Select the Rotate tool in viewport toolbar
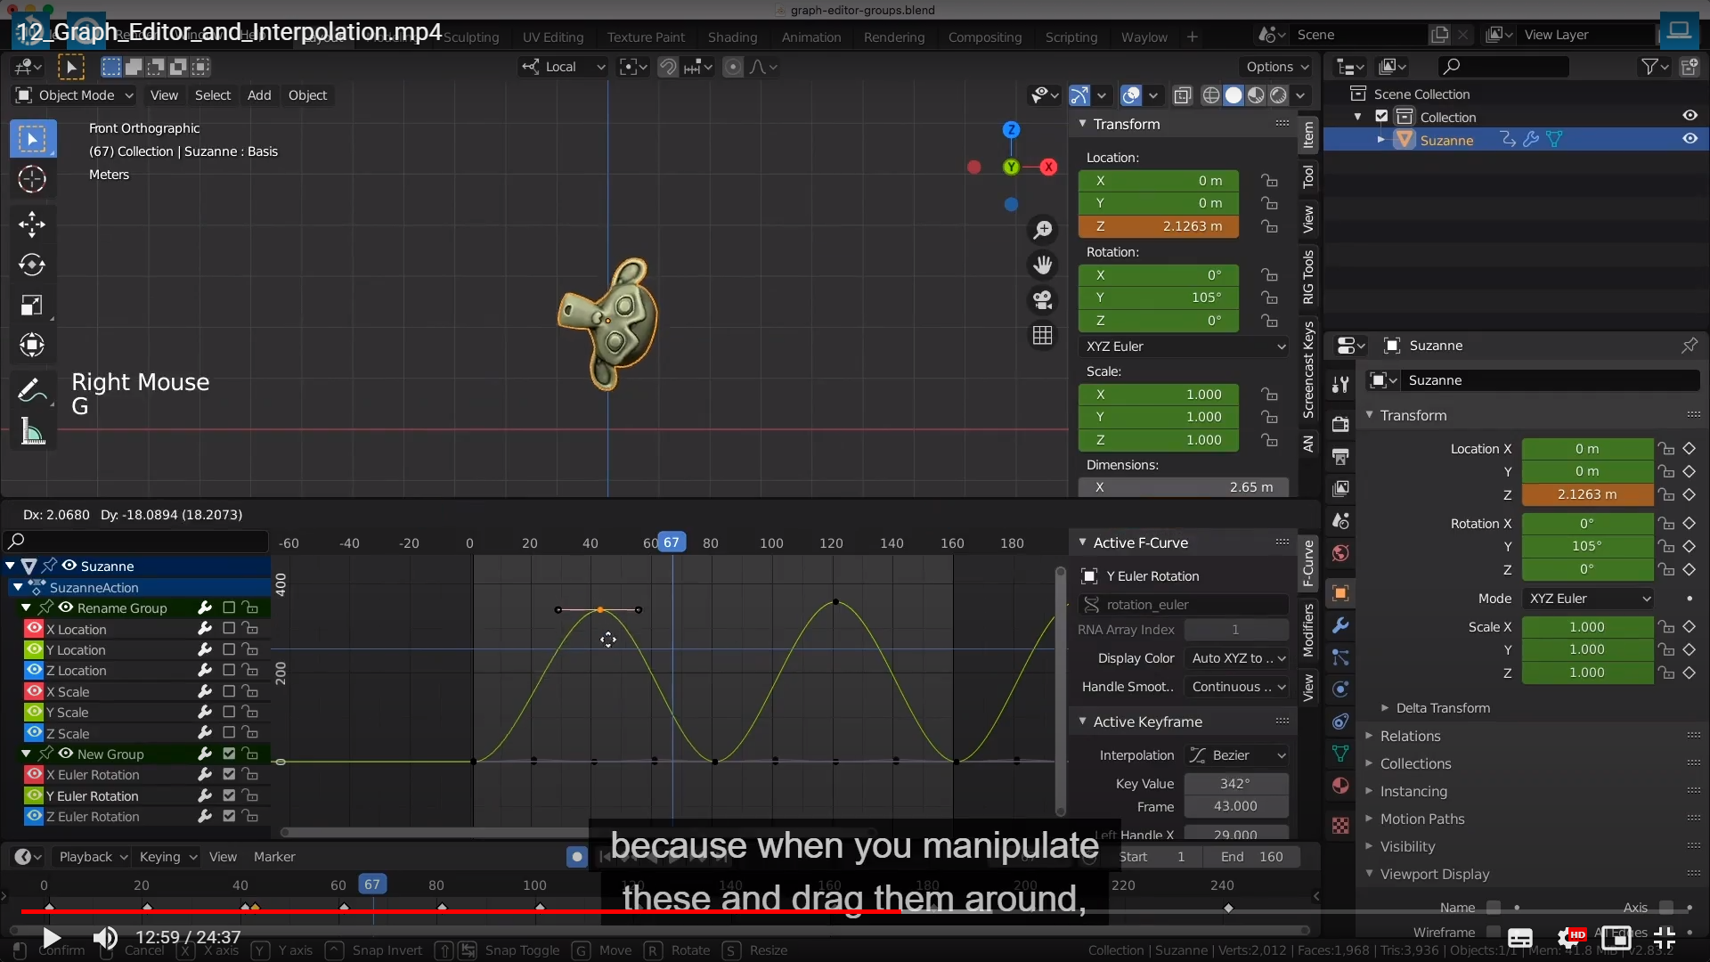 click(32, 265)
